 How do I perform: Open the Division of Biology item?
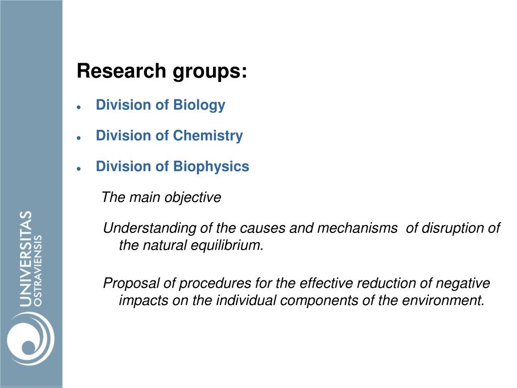160,105
